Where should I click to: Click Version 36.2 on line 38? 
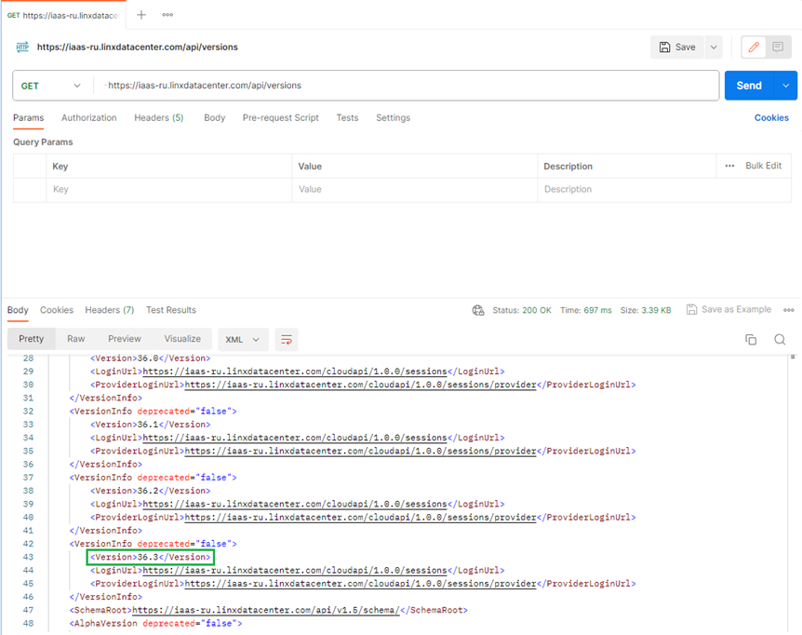click(151, 491)
